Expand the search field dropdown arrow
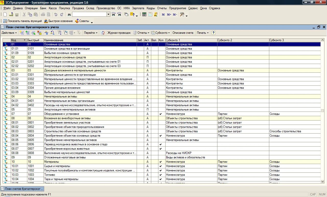The height and width of the screenshot is (197, 327). click(109, 15)
